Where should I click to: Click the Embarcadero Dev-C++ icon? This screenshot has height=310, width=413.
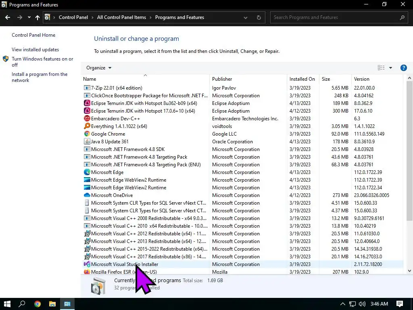click(87, 118)
